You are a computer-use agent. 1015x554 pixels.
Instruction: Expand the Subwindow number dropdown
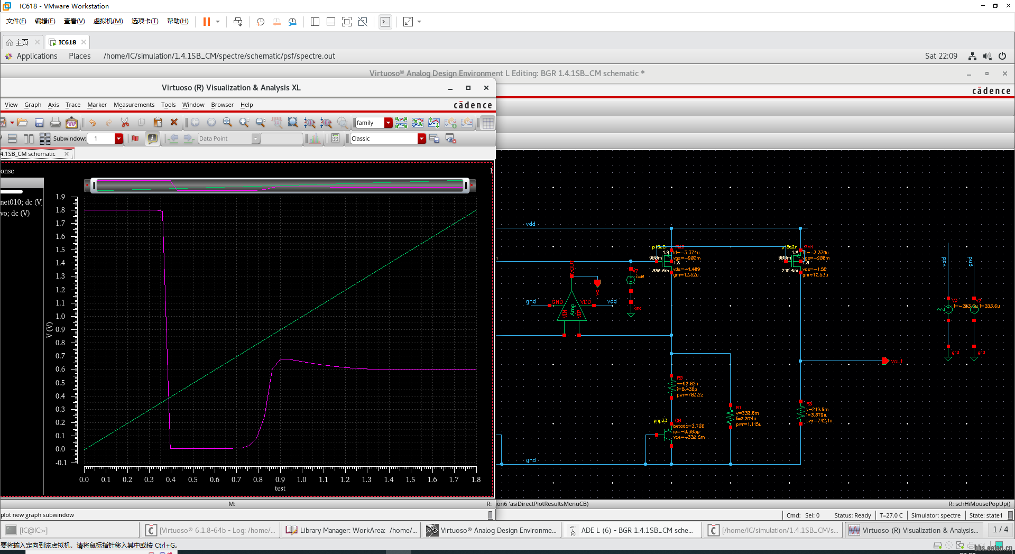119,138
